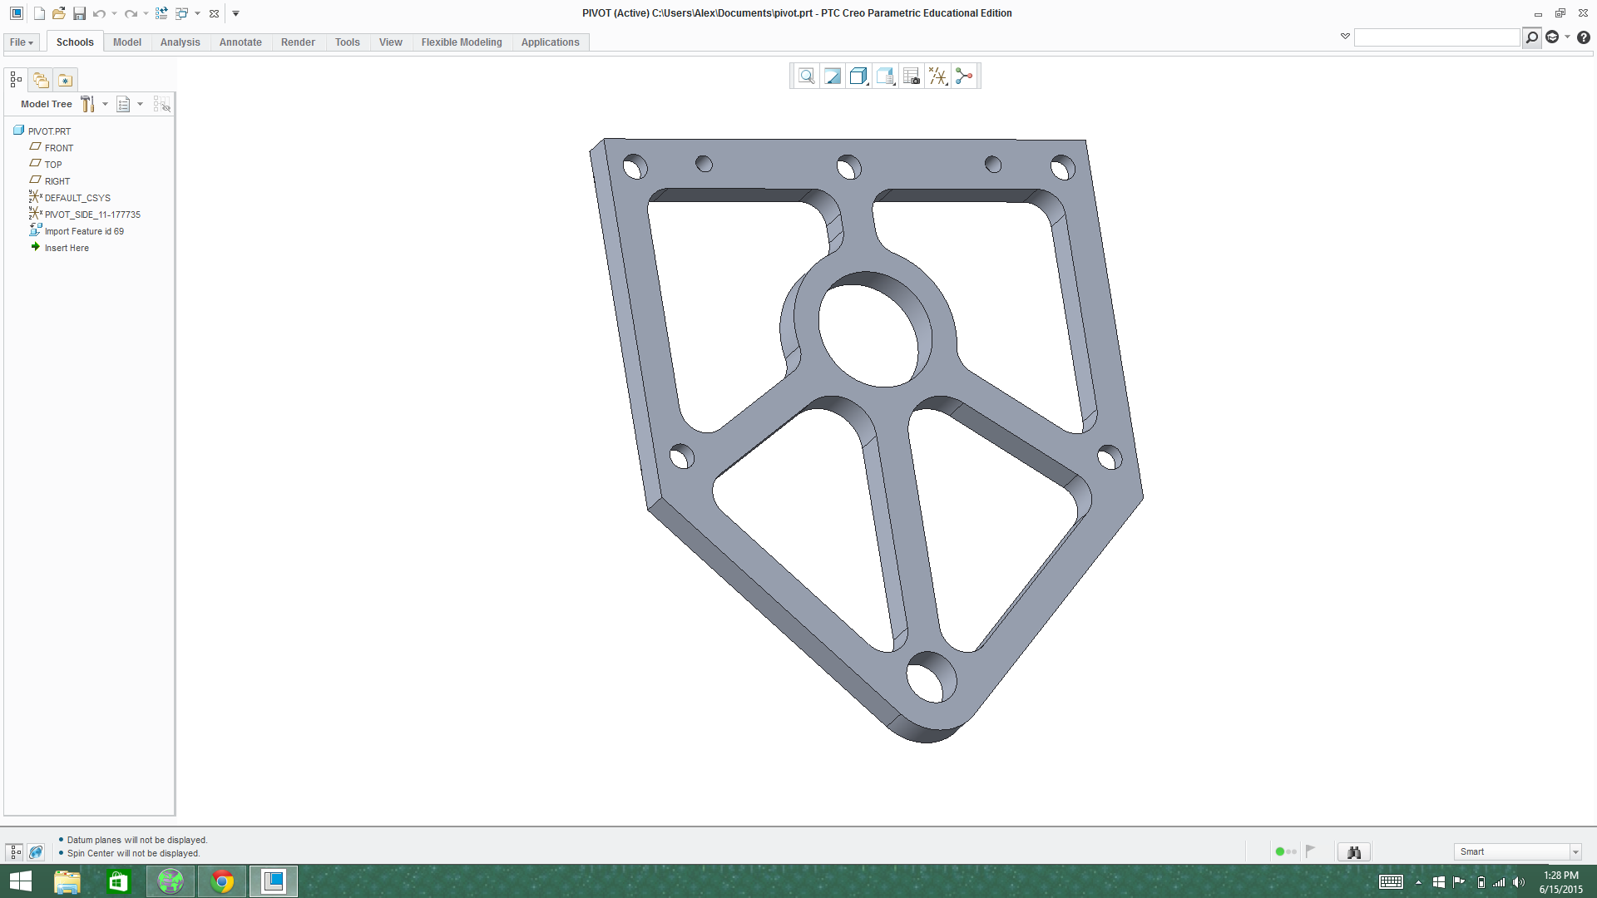This screenshot has height=898, width=1597.
Task: Select the Schools ribbon tab
Action: [x=75, y=42]
